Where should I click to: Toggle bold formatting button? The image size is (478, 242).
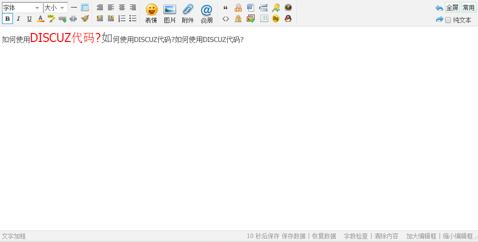pos(7,19)
